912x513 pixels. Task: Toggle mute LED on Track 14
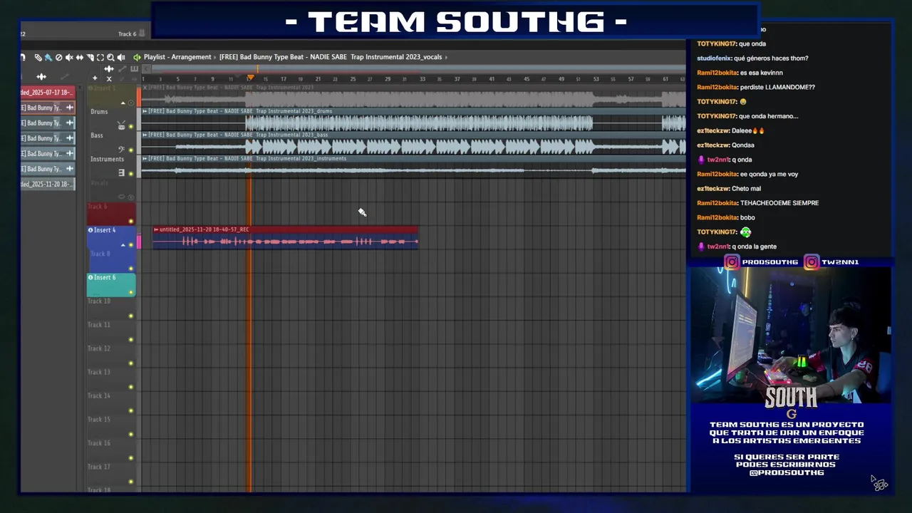[131, 410]
